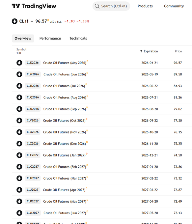Open Crude Oil Futures (Apr 2027) link
The width and height of the screenshot is (192, 224).
click(x=64, y=190)
